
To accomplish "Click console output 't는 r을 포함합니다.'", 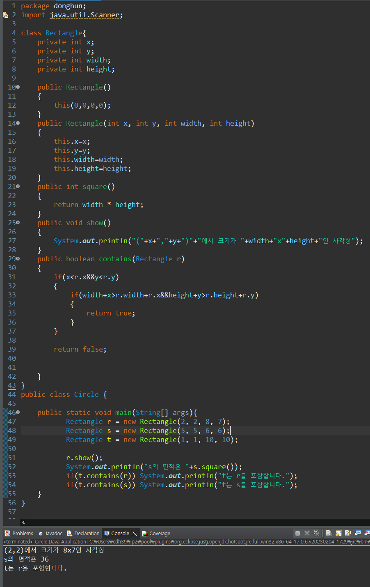I will coord(35,568).
